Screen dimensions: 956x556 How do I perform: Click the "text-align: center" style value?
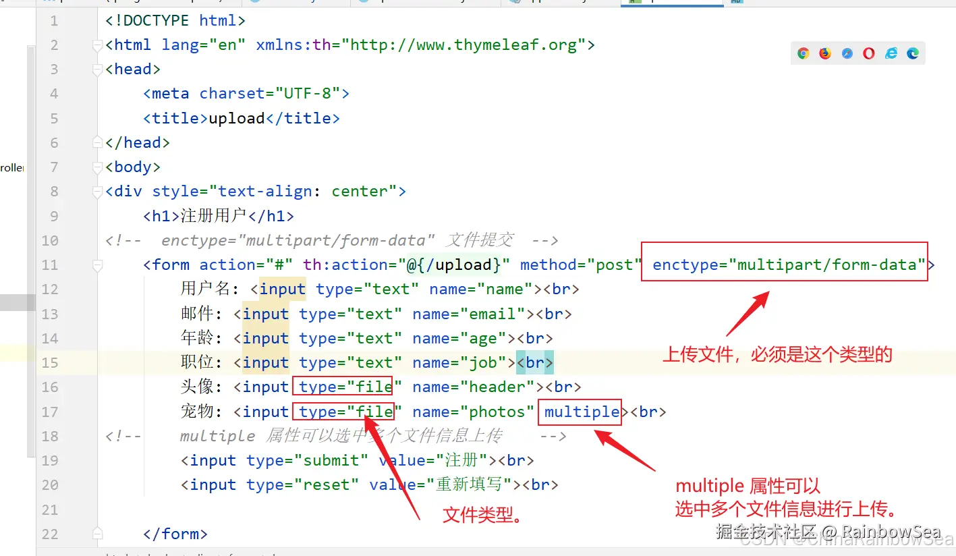pyautogui.click(x=303, y=192)
